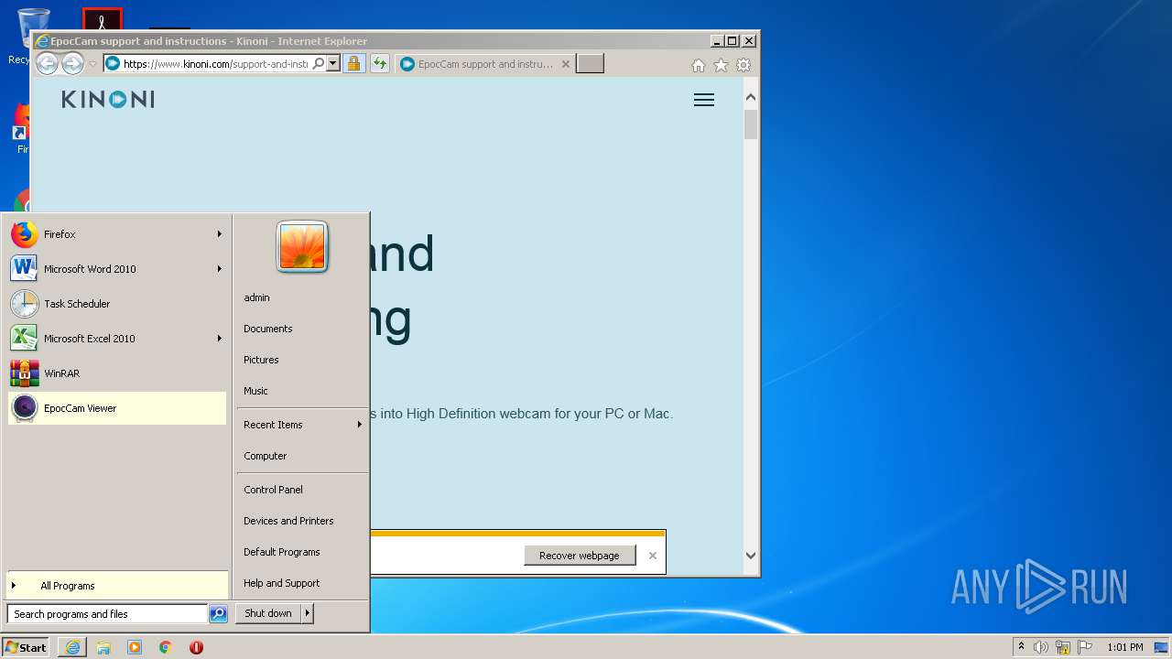Click the Kinoni logo
The height and width of the screenshot is (659, 1172).
108,100
